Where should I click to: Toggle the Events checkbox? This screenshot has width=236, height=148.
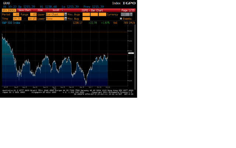pos(121,18)
